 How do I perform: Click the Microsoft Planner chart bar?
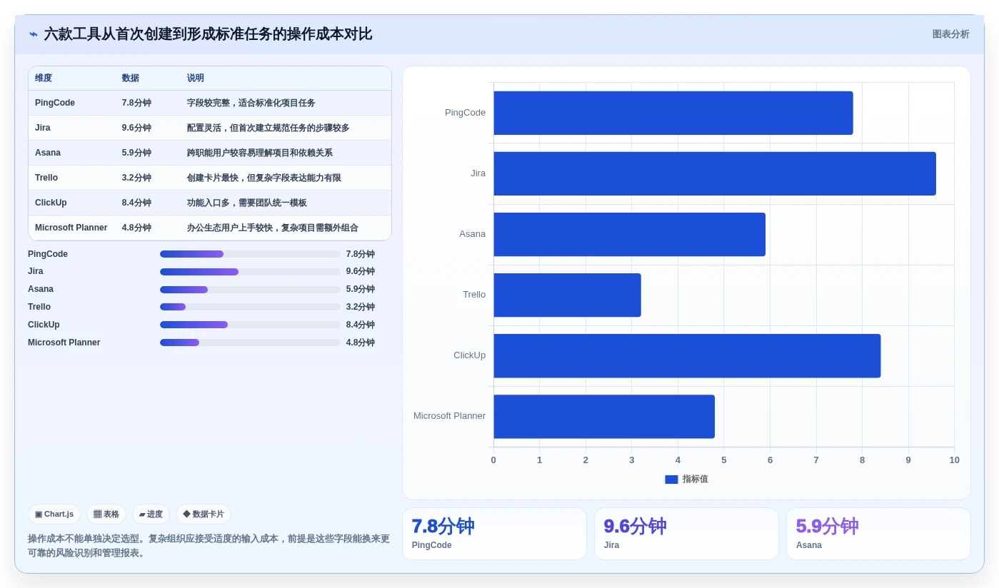pos(604,417)
